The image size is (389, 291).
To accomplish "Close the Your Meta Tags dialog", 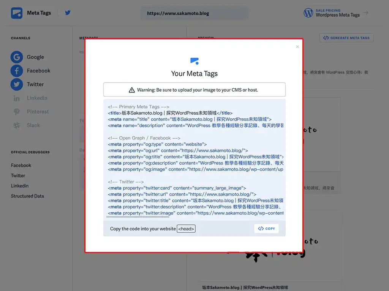I will [297, 47].
